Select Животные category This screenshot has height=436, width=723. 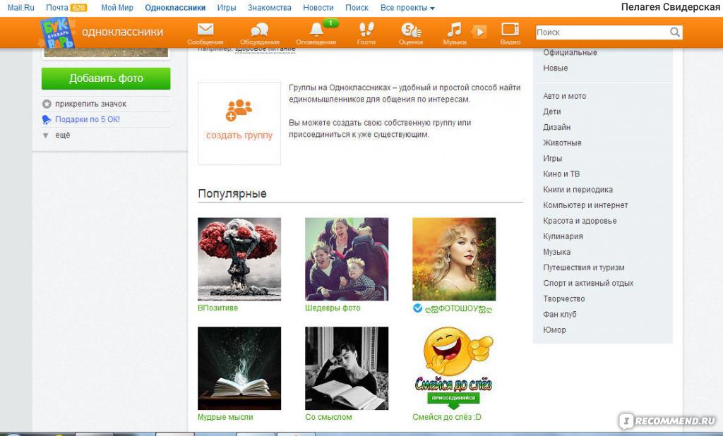(x=562, y=143)
